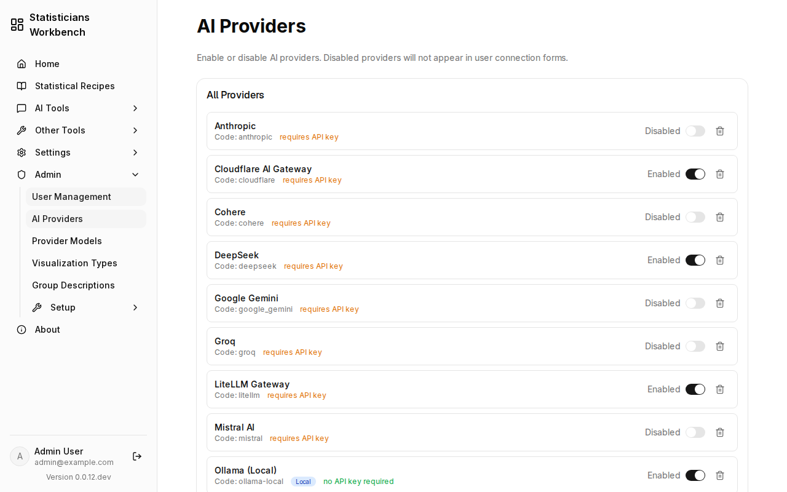Enable the Anthropic provider toggle
The image size is (787, 492).
click(695, 131)
